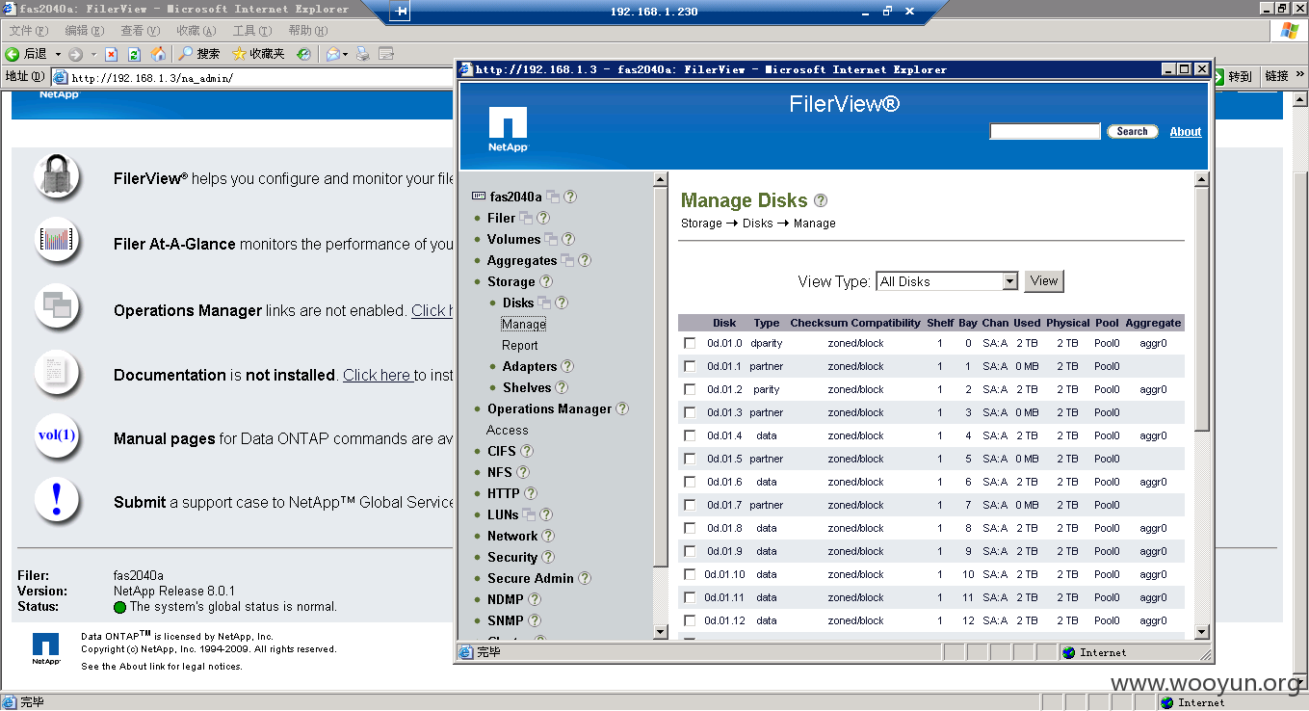Open the 帮助 (Help) menu
This screenshot has width=1309, height=711.
click(307, 31)
